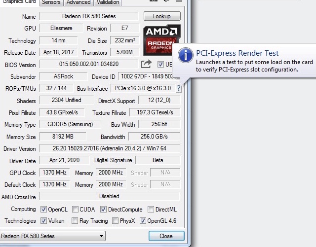Click the Memory 2000 MHz value in GPU Clock row

[x=111, y=173]
